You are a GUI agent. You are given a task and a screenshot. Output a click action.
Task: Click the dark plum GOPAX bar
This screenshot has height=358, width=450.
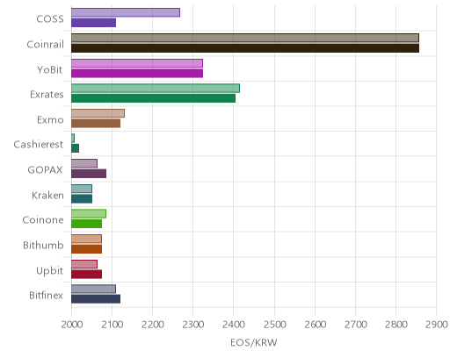click(89, 174)
